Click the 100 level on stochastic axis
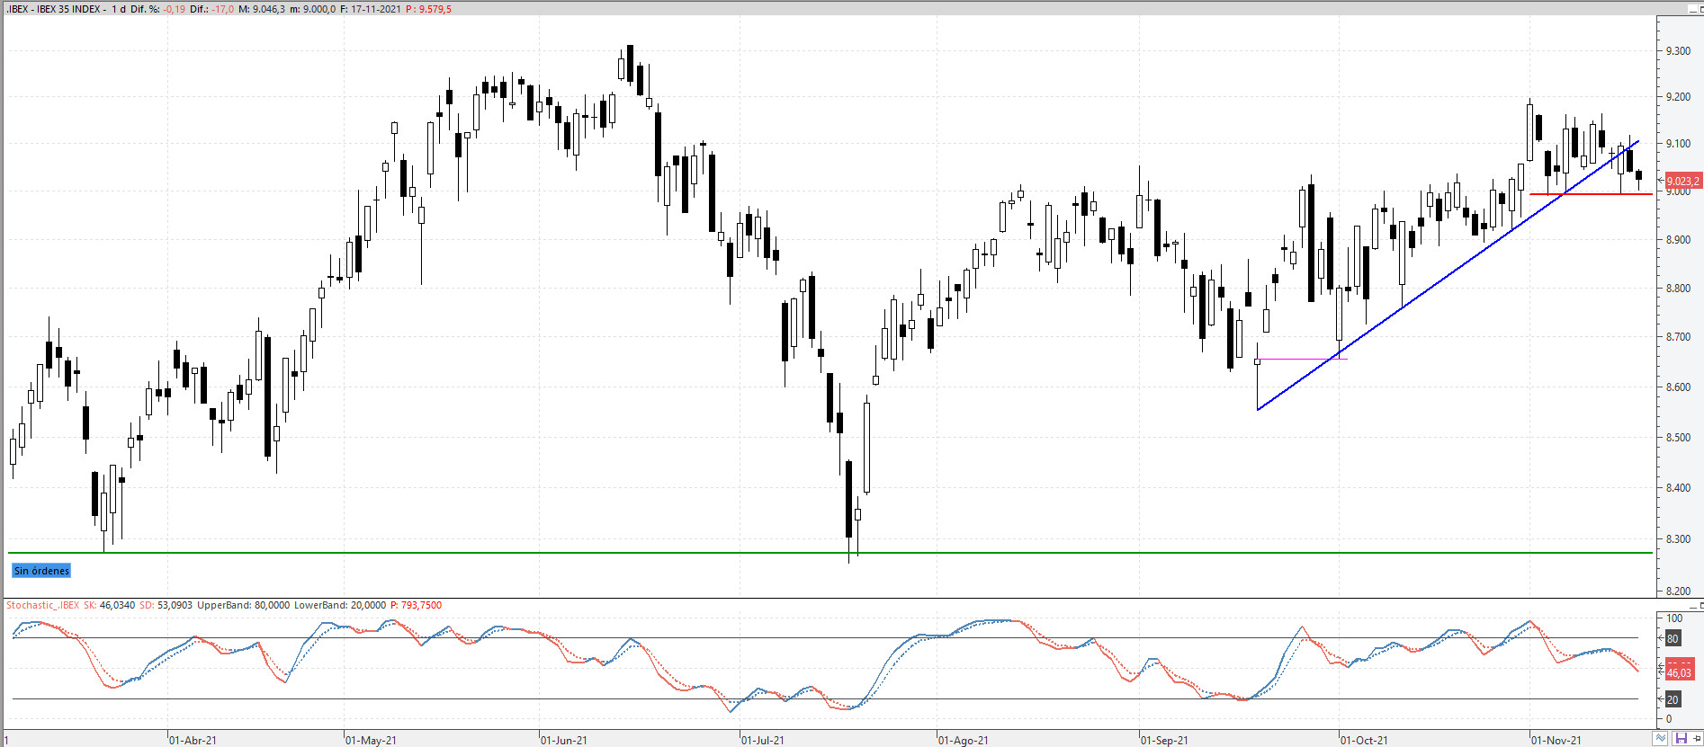 tap(1674, 618)
